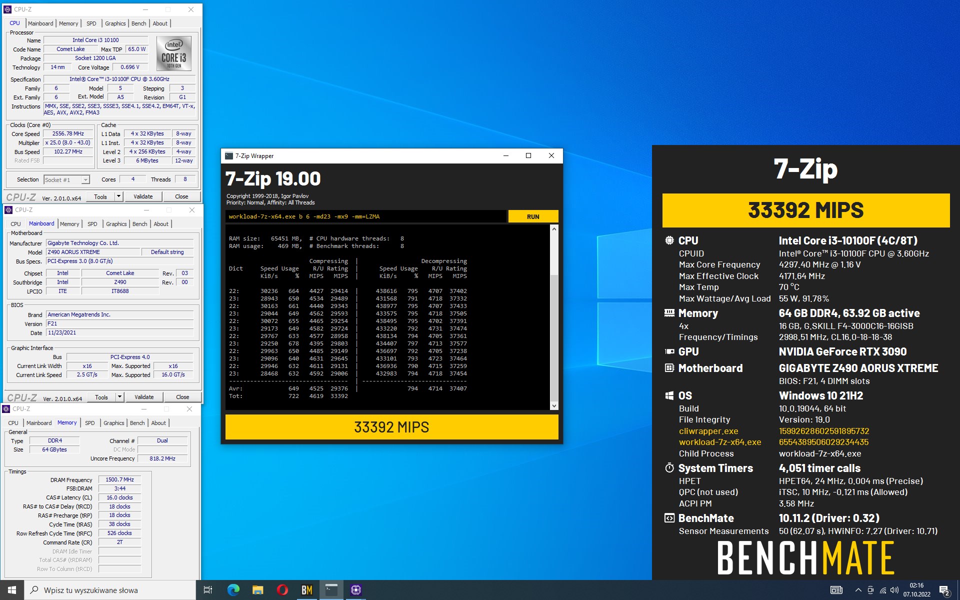Open Opera browser from taskbar

(x=282, y=590)
